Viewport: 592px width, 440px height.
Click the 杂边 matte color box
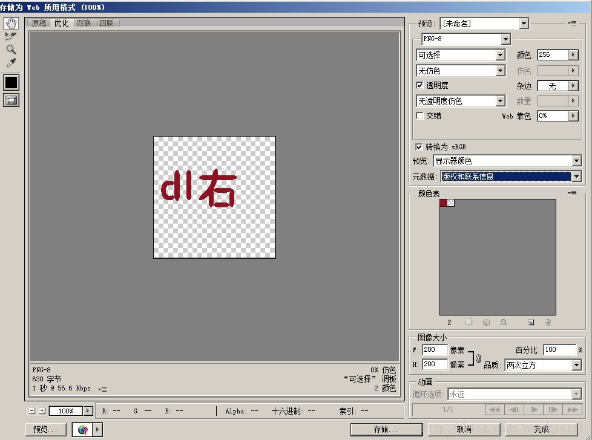553,86
